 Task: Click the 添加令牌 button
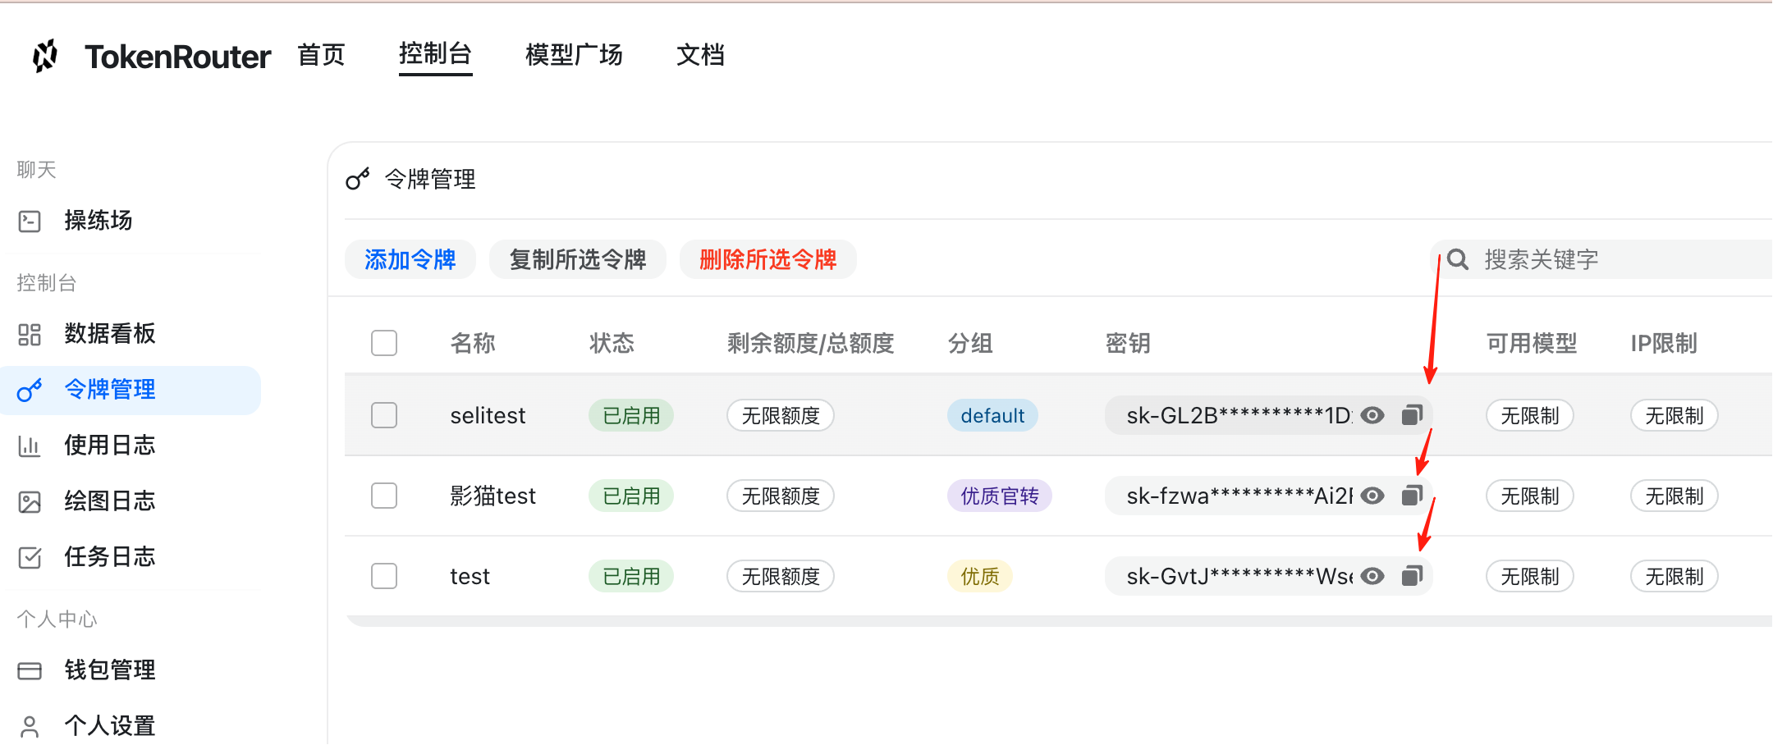tap(410, 259)
